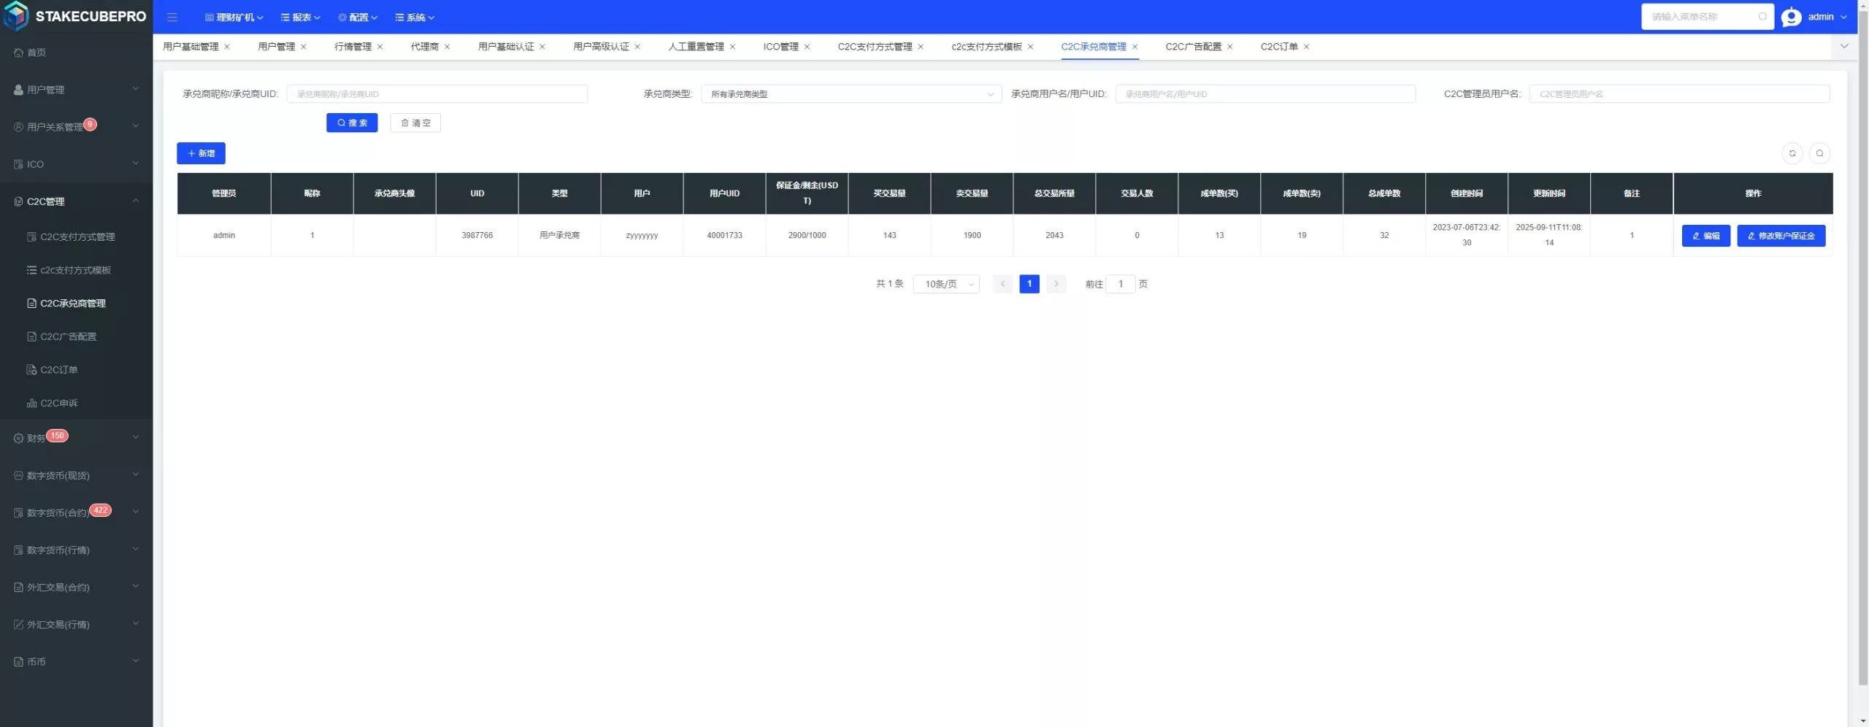The image size is (1869, 727).
Task: Expand 外汇交易(行情) sidebar group
Action: pos(76,623)
